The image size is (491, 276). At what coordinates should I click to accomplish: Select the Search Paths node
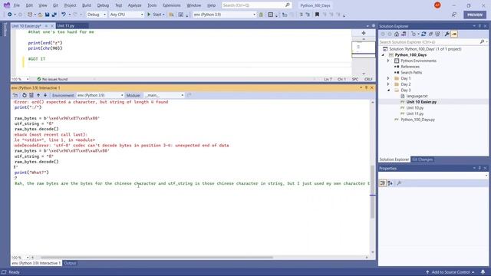click(411, 73)
